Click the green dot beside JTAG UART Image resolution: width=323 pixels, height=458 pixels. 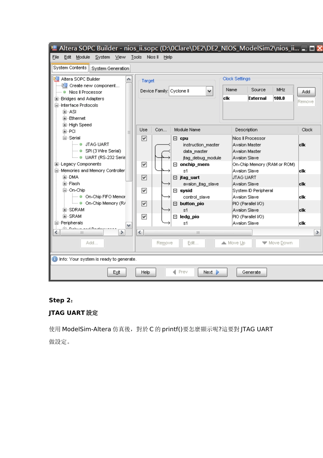[x=81, y=144]
